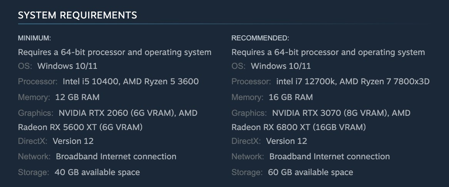Click 60 GB available space text
This screenshot has width=449, height=187.
click(x=310, y=172)
